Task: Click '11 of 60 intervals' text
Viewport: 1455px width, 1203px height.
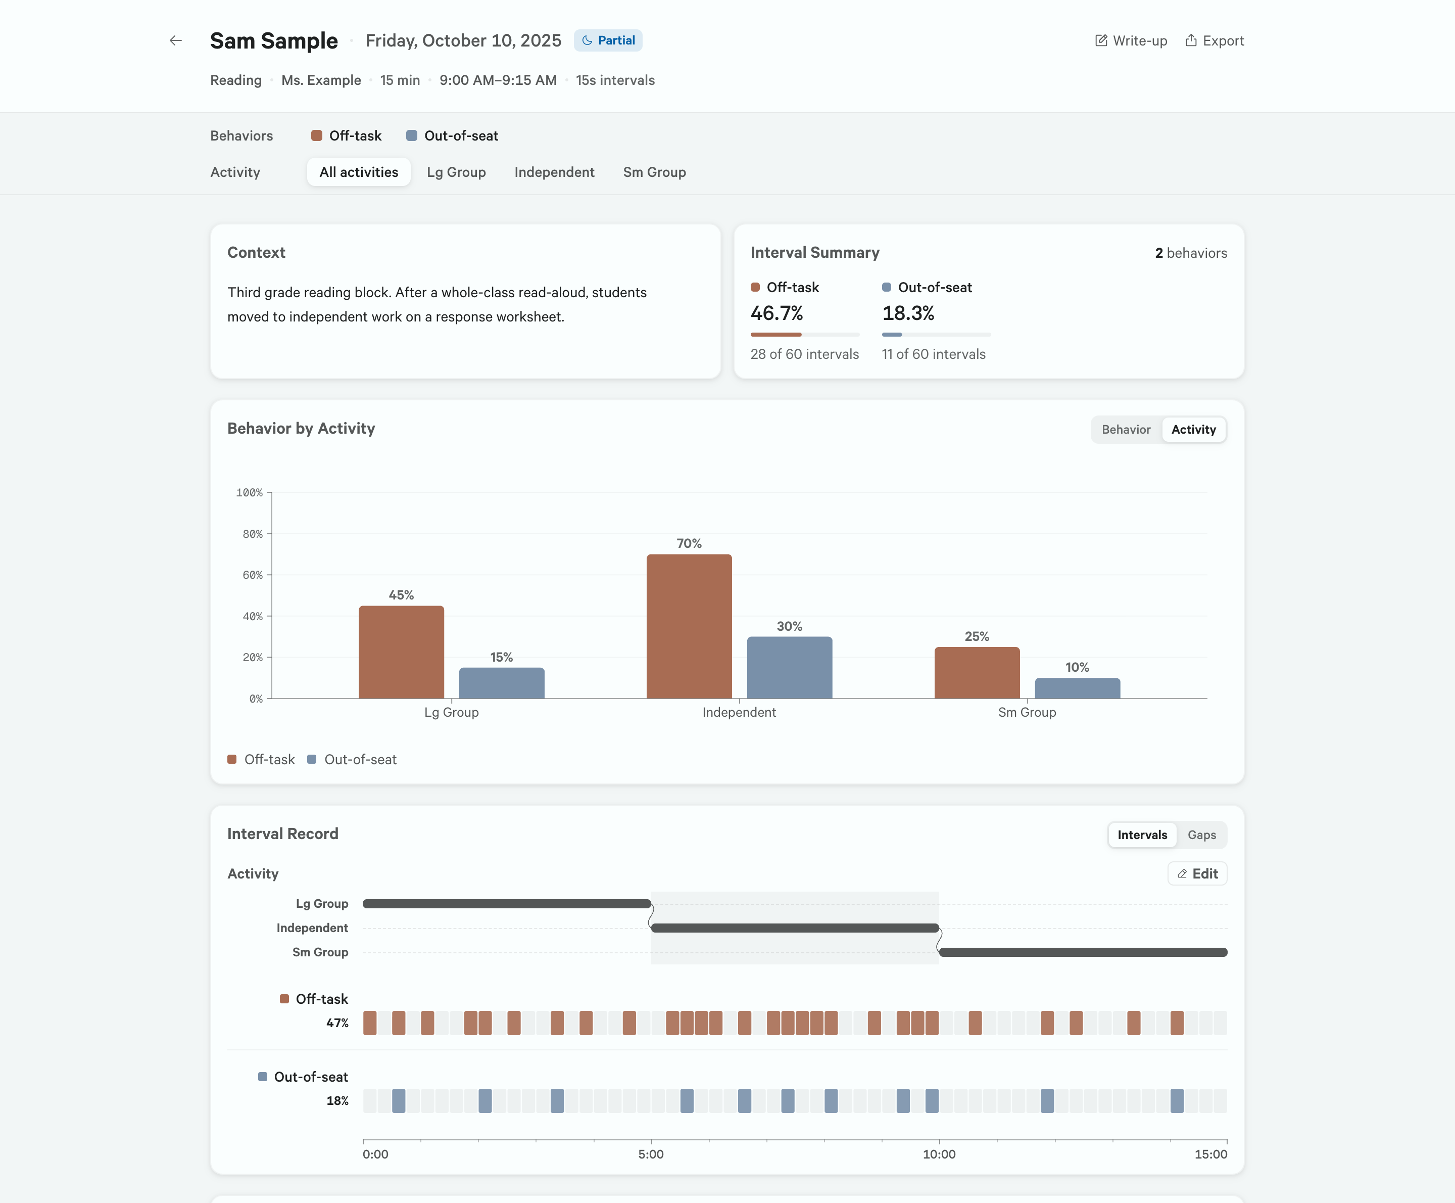Action: [x=934, y=354]
